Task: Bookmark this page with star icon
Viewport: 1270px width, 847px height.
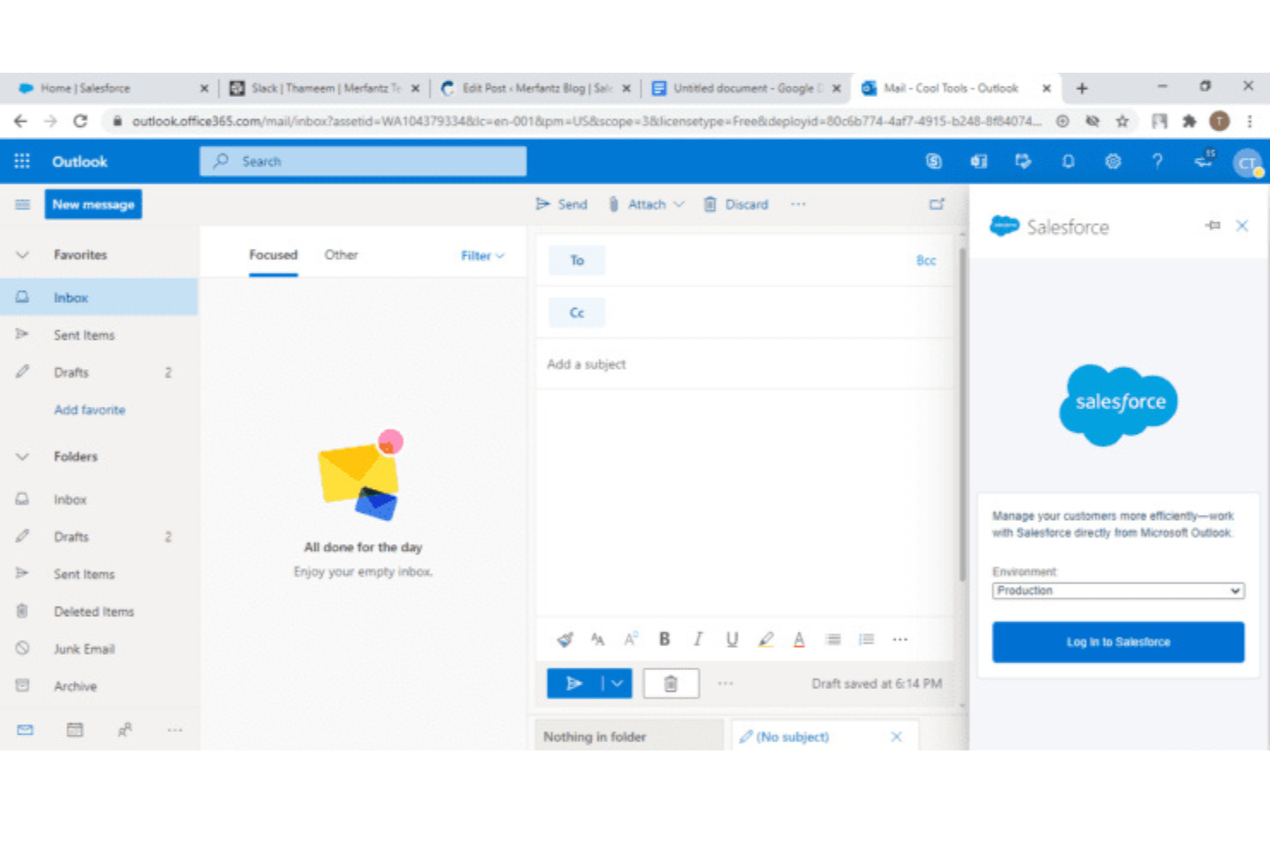Action: [x=1122, y=121]
